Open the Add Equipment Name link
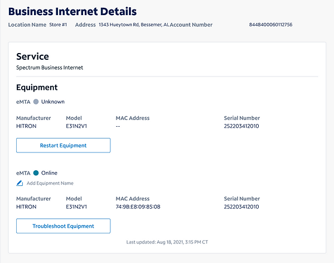Image resolution: width=334 pixels, height=263 pixels. pos(50,183)
